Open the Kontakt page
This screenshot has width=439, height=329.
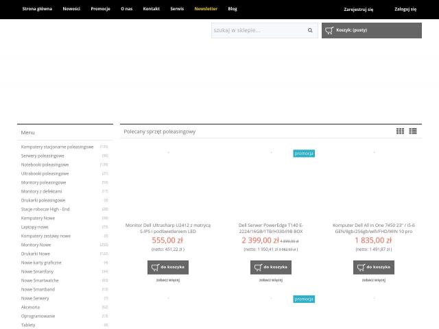coord(151,9)
